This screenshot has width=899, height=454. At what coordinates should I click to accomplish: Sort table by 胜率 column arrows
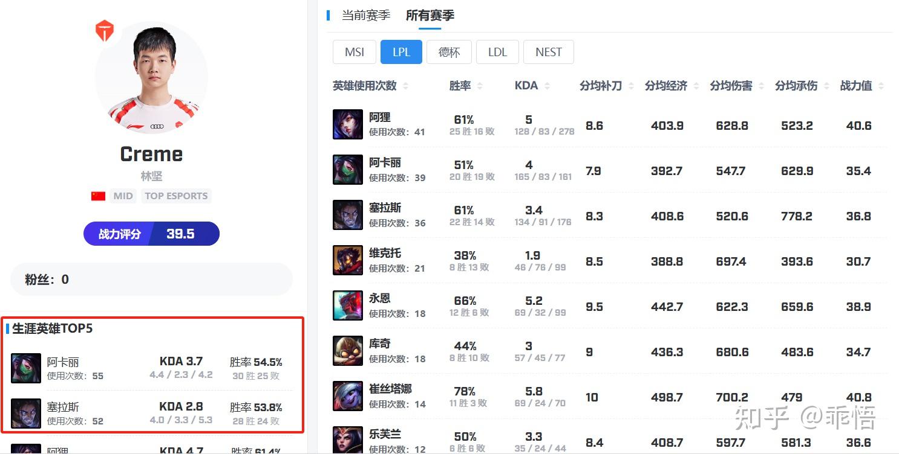click(x=480, y=86)
